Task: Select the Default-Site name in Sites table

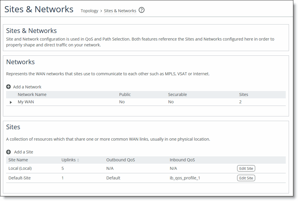Action: point(20,178)
